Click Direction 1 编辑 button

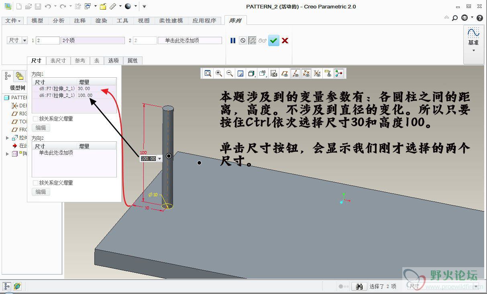tap(41, 128)
